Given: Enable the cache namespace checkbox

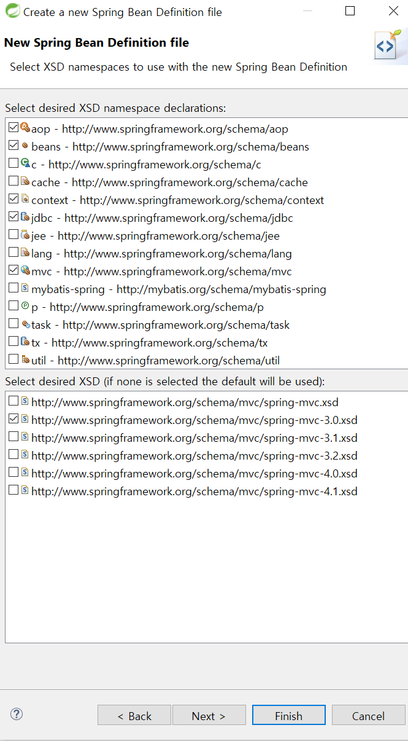Looking at the screenshot, I should point(13,182).
